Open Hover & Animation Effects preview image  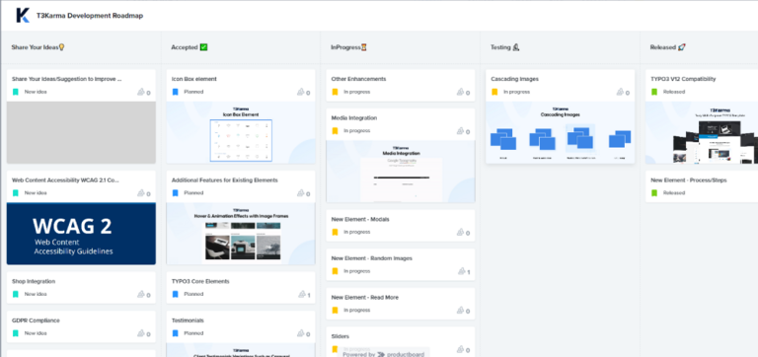click(241, 234)
